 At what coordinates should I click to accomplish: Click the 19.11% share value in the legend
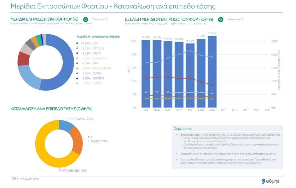(x=86, y=48)
